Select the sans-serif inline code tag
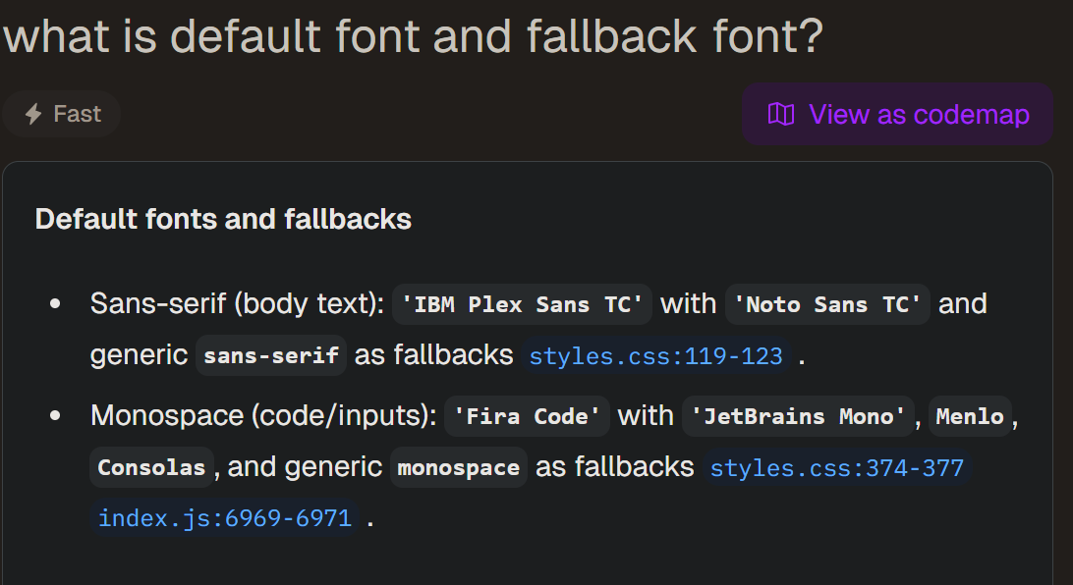Image resolution: width=1073 pixels, height=585 pixels. point(271,355)
